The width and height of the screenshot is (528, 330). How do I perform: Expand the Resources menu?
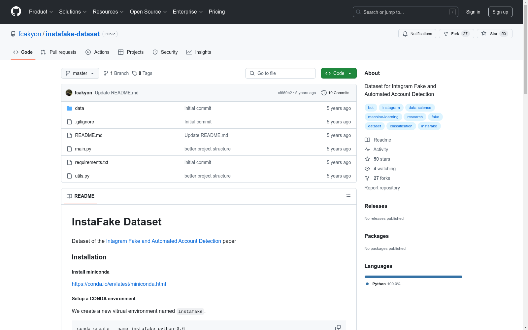point(108,12)
